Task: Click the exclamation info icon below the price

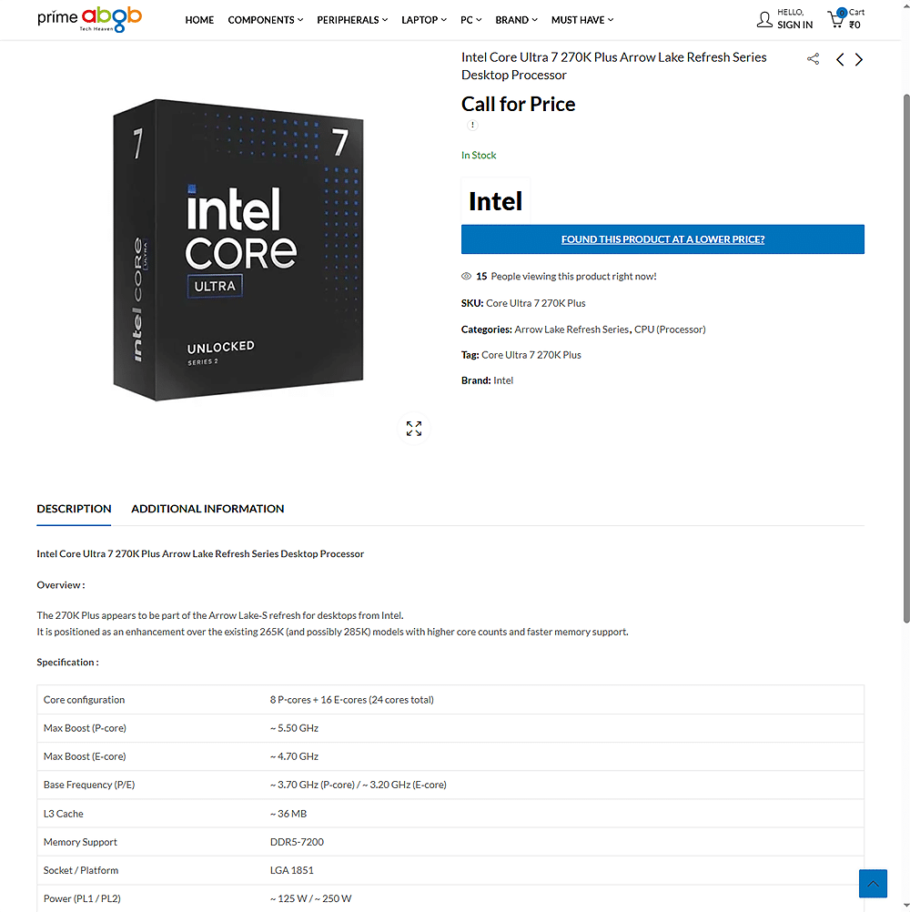Action: point(472,124)
